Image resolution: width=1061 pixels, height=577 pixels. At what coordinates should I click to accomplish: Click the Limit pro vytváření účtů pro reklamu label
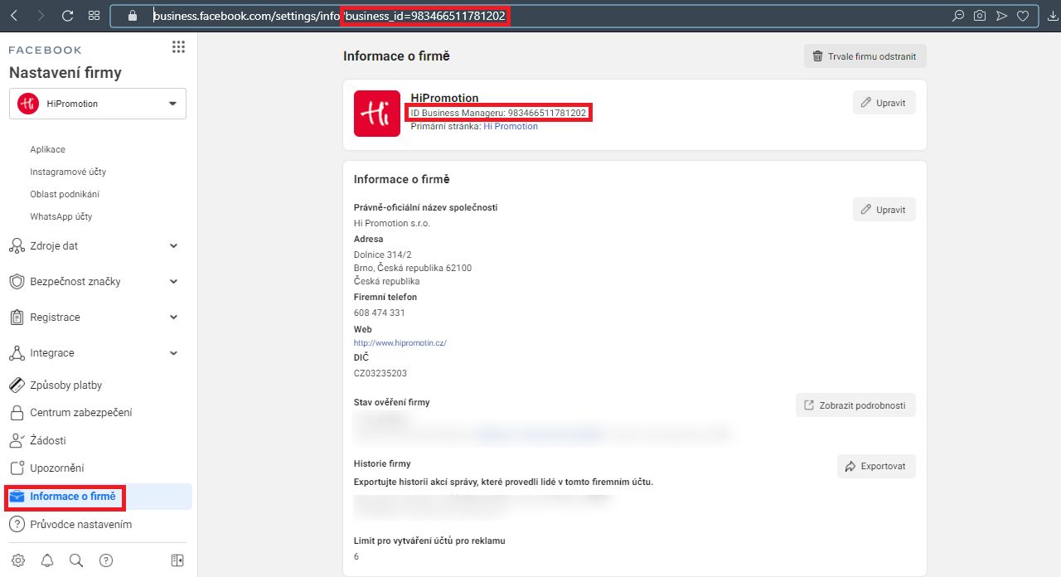pos(429,541)
